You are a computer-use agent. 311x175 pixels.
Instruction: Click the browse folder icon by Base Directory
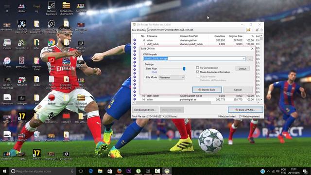[249, 30]
